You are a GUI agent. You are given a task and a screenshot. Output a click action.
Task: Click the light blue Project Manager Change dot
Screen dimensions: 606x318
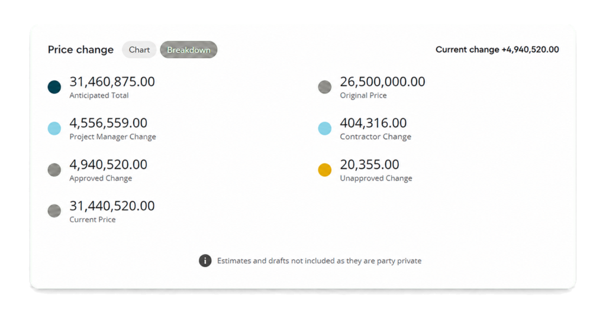54,128
